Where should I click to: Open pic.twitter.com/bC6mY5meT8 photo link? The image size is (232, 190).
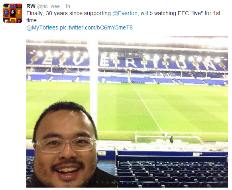96,27
